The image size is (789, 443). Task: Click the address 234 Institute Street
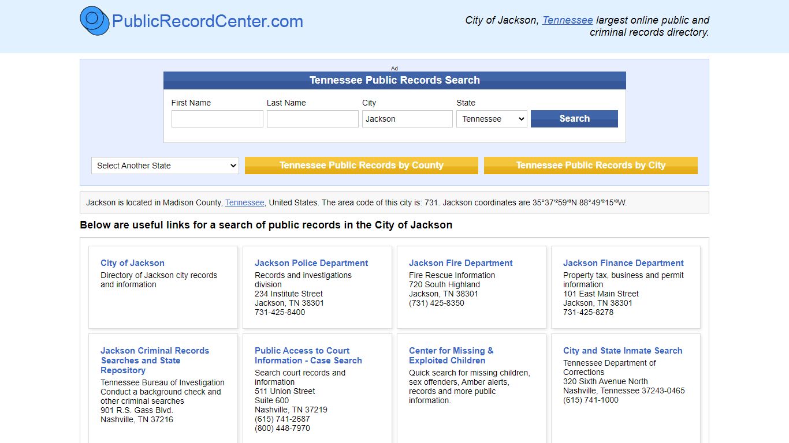coord(289,294)
